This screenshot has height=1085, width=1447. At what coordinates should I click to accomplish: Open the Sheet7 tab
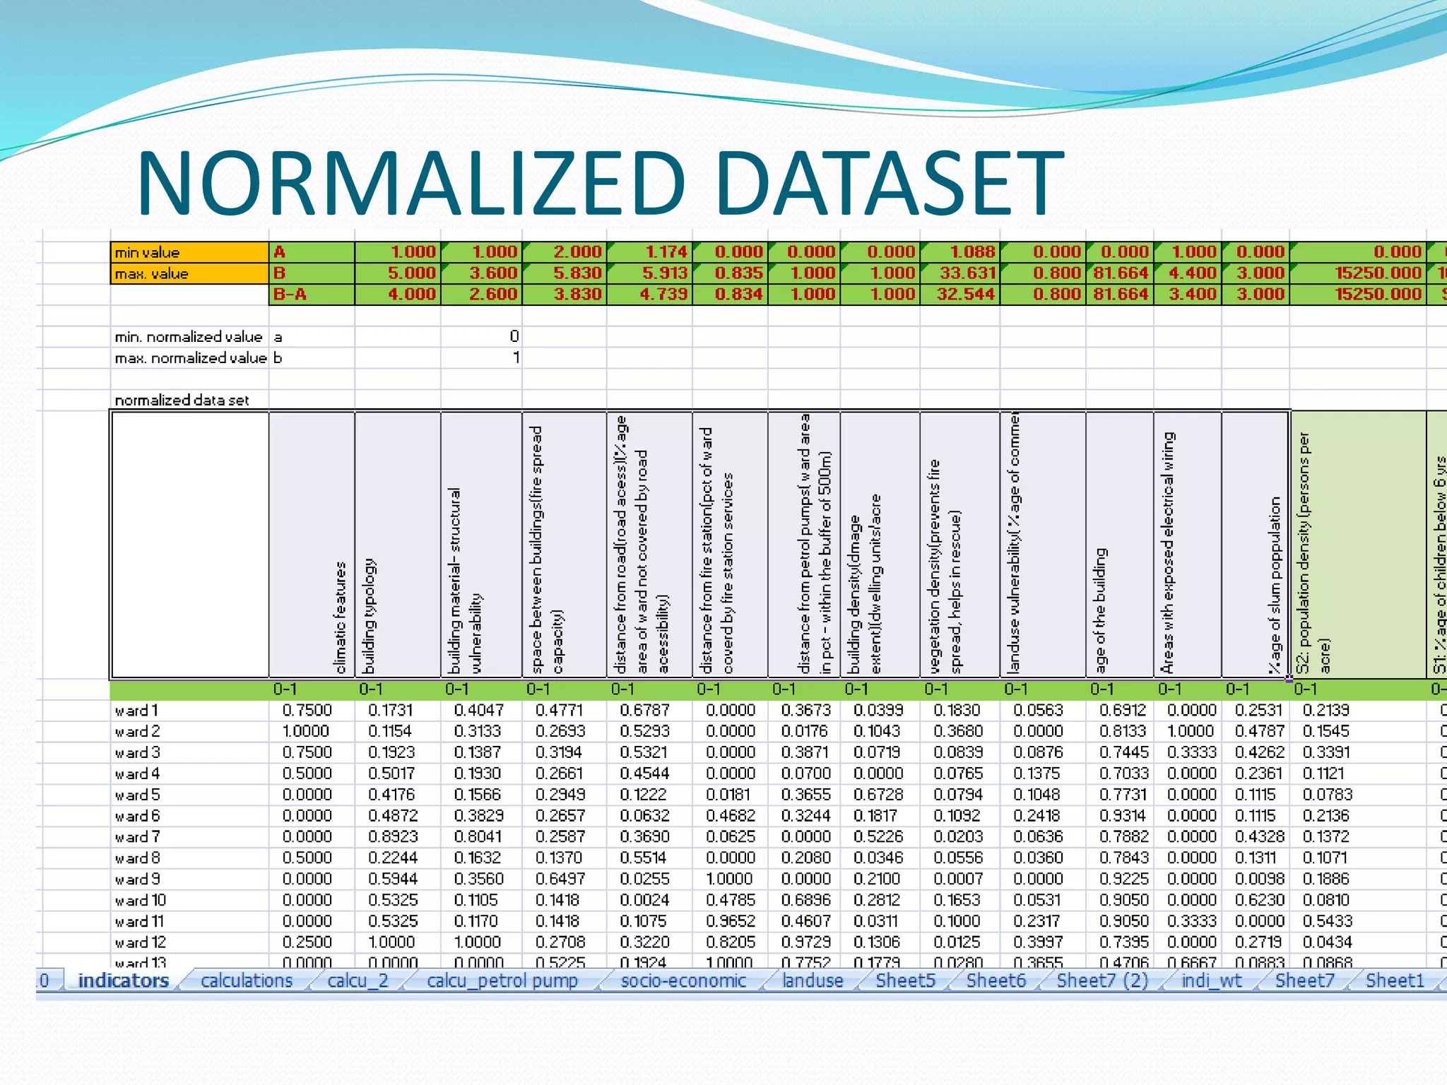pos(1304,980)
